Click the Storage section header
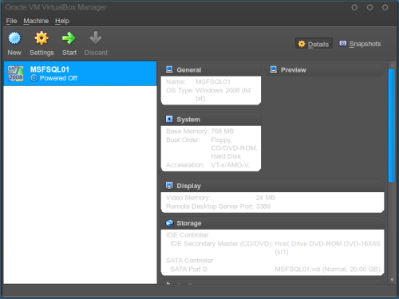 pos(272,223)
